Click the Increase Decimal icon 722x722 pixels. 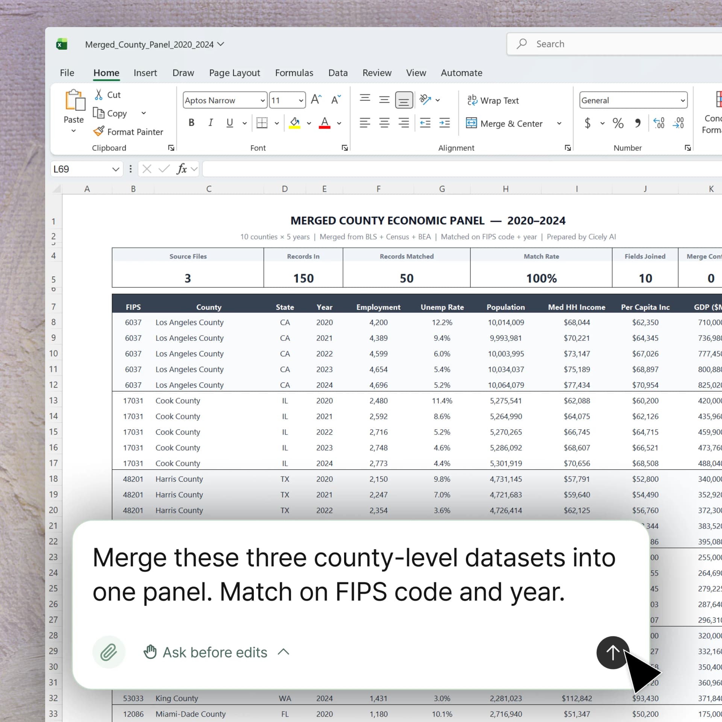coord(658,123)
